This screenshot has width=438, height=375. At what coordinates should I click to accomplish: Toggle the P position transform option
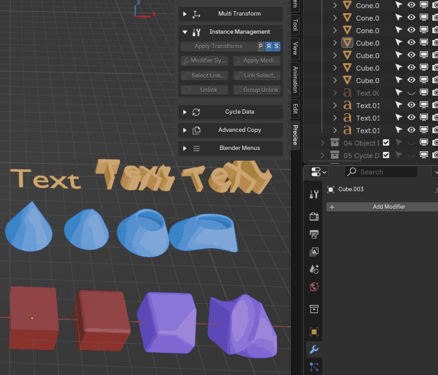[x=261, y=46]
